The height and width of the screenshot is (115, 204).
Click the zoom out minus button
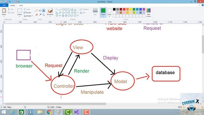pos(184,107)
